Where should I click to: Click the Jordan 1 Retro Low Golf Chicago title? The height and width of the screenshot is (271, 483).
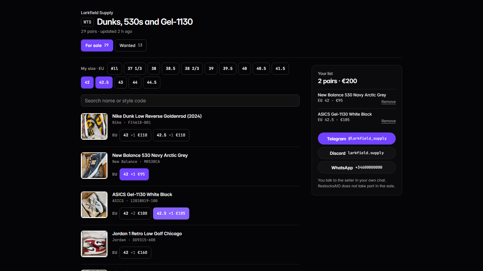[147, 234]
